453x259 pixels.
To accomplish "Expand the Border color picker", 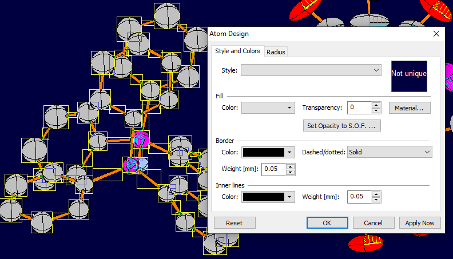I will point(268,152).
